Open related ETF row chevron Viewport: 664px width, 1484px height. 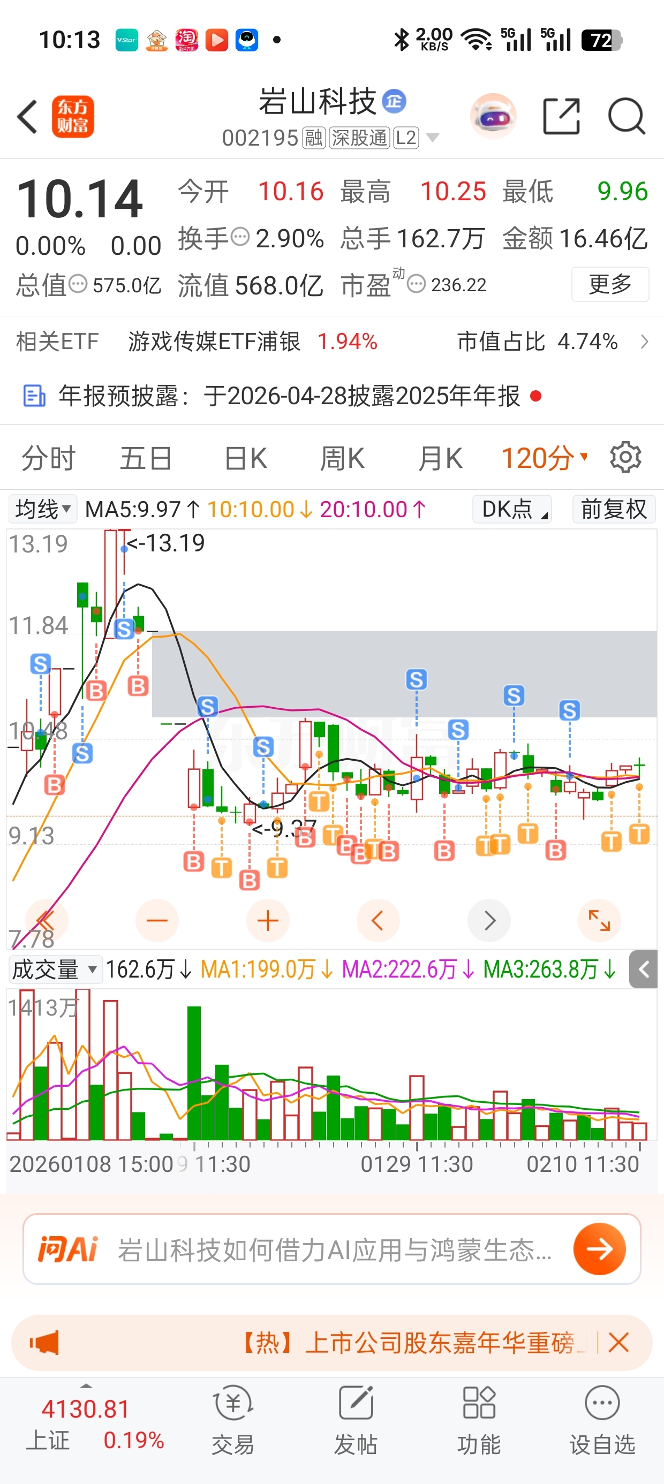point(644,342)
